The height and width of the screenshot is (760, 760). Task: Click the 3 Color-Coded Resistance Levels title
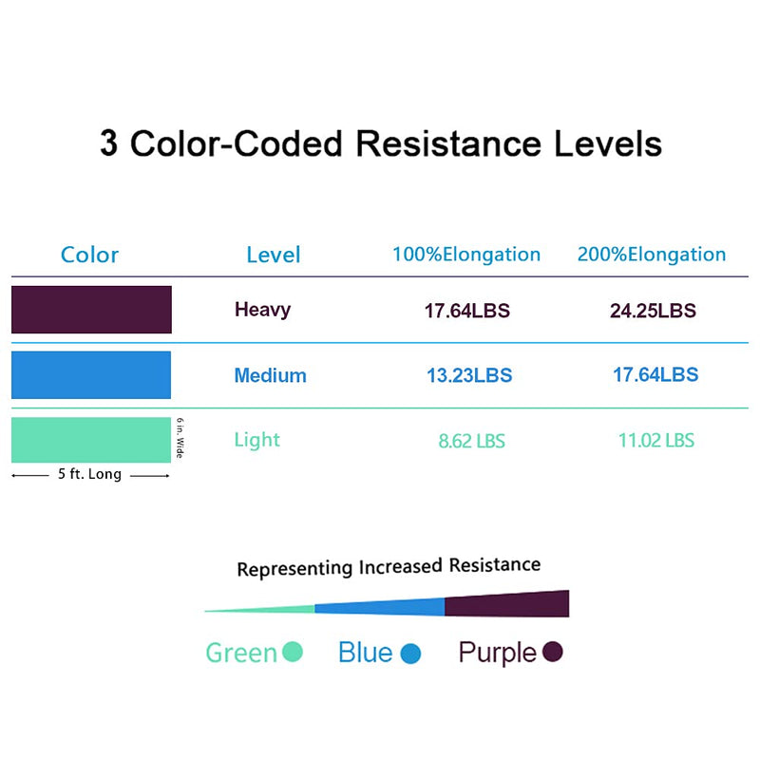[380, 144]
